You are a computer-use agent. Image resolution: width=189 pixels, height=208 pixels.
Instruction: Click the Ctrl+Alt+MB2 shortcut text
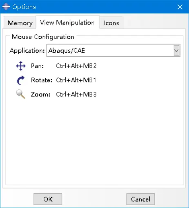(x=76, y=66)
